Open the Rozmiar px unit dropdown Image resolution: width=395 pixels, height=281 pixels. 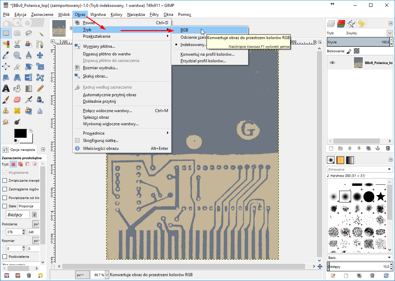(36, 241)
